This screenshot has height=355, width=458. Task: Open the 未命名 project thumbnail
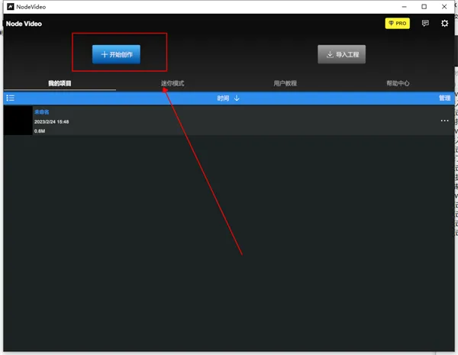point(18,121)
